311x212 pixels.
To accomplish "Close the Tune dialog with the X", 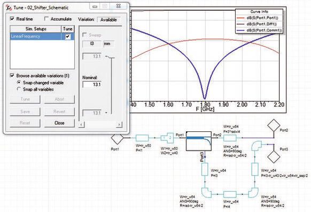I will 119,6.
